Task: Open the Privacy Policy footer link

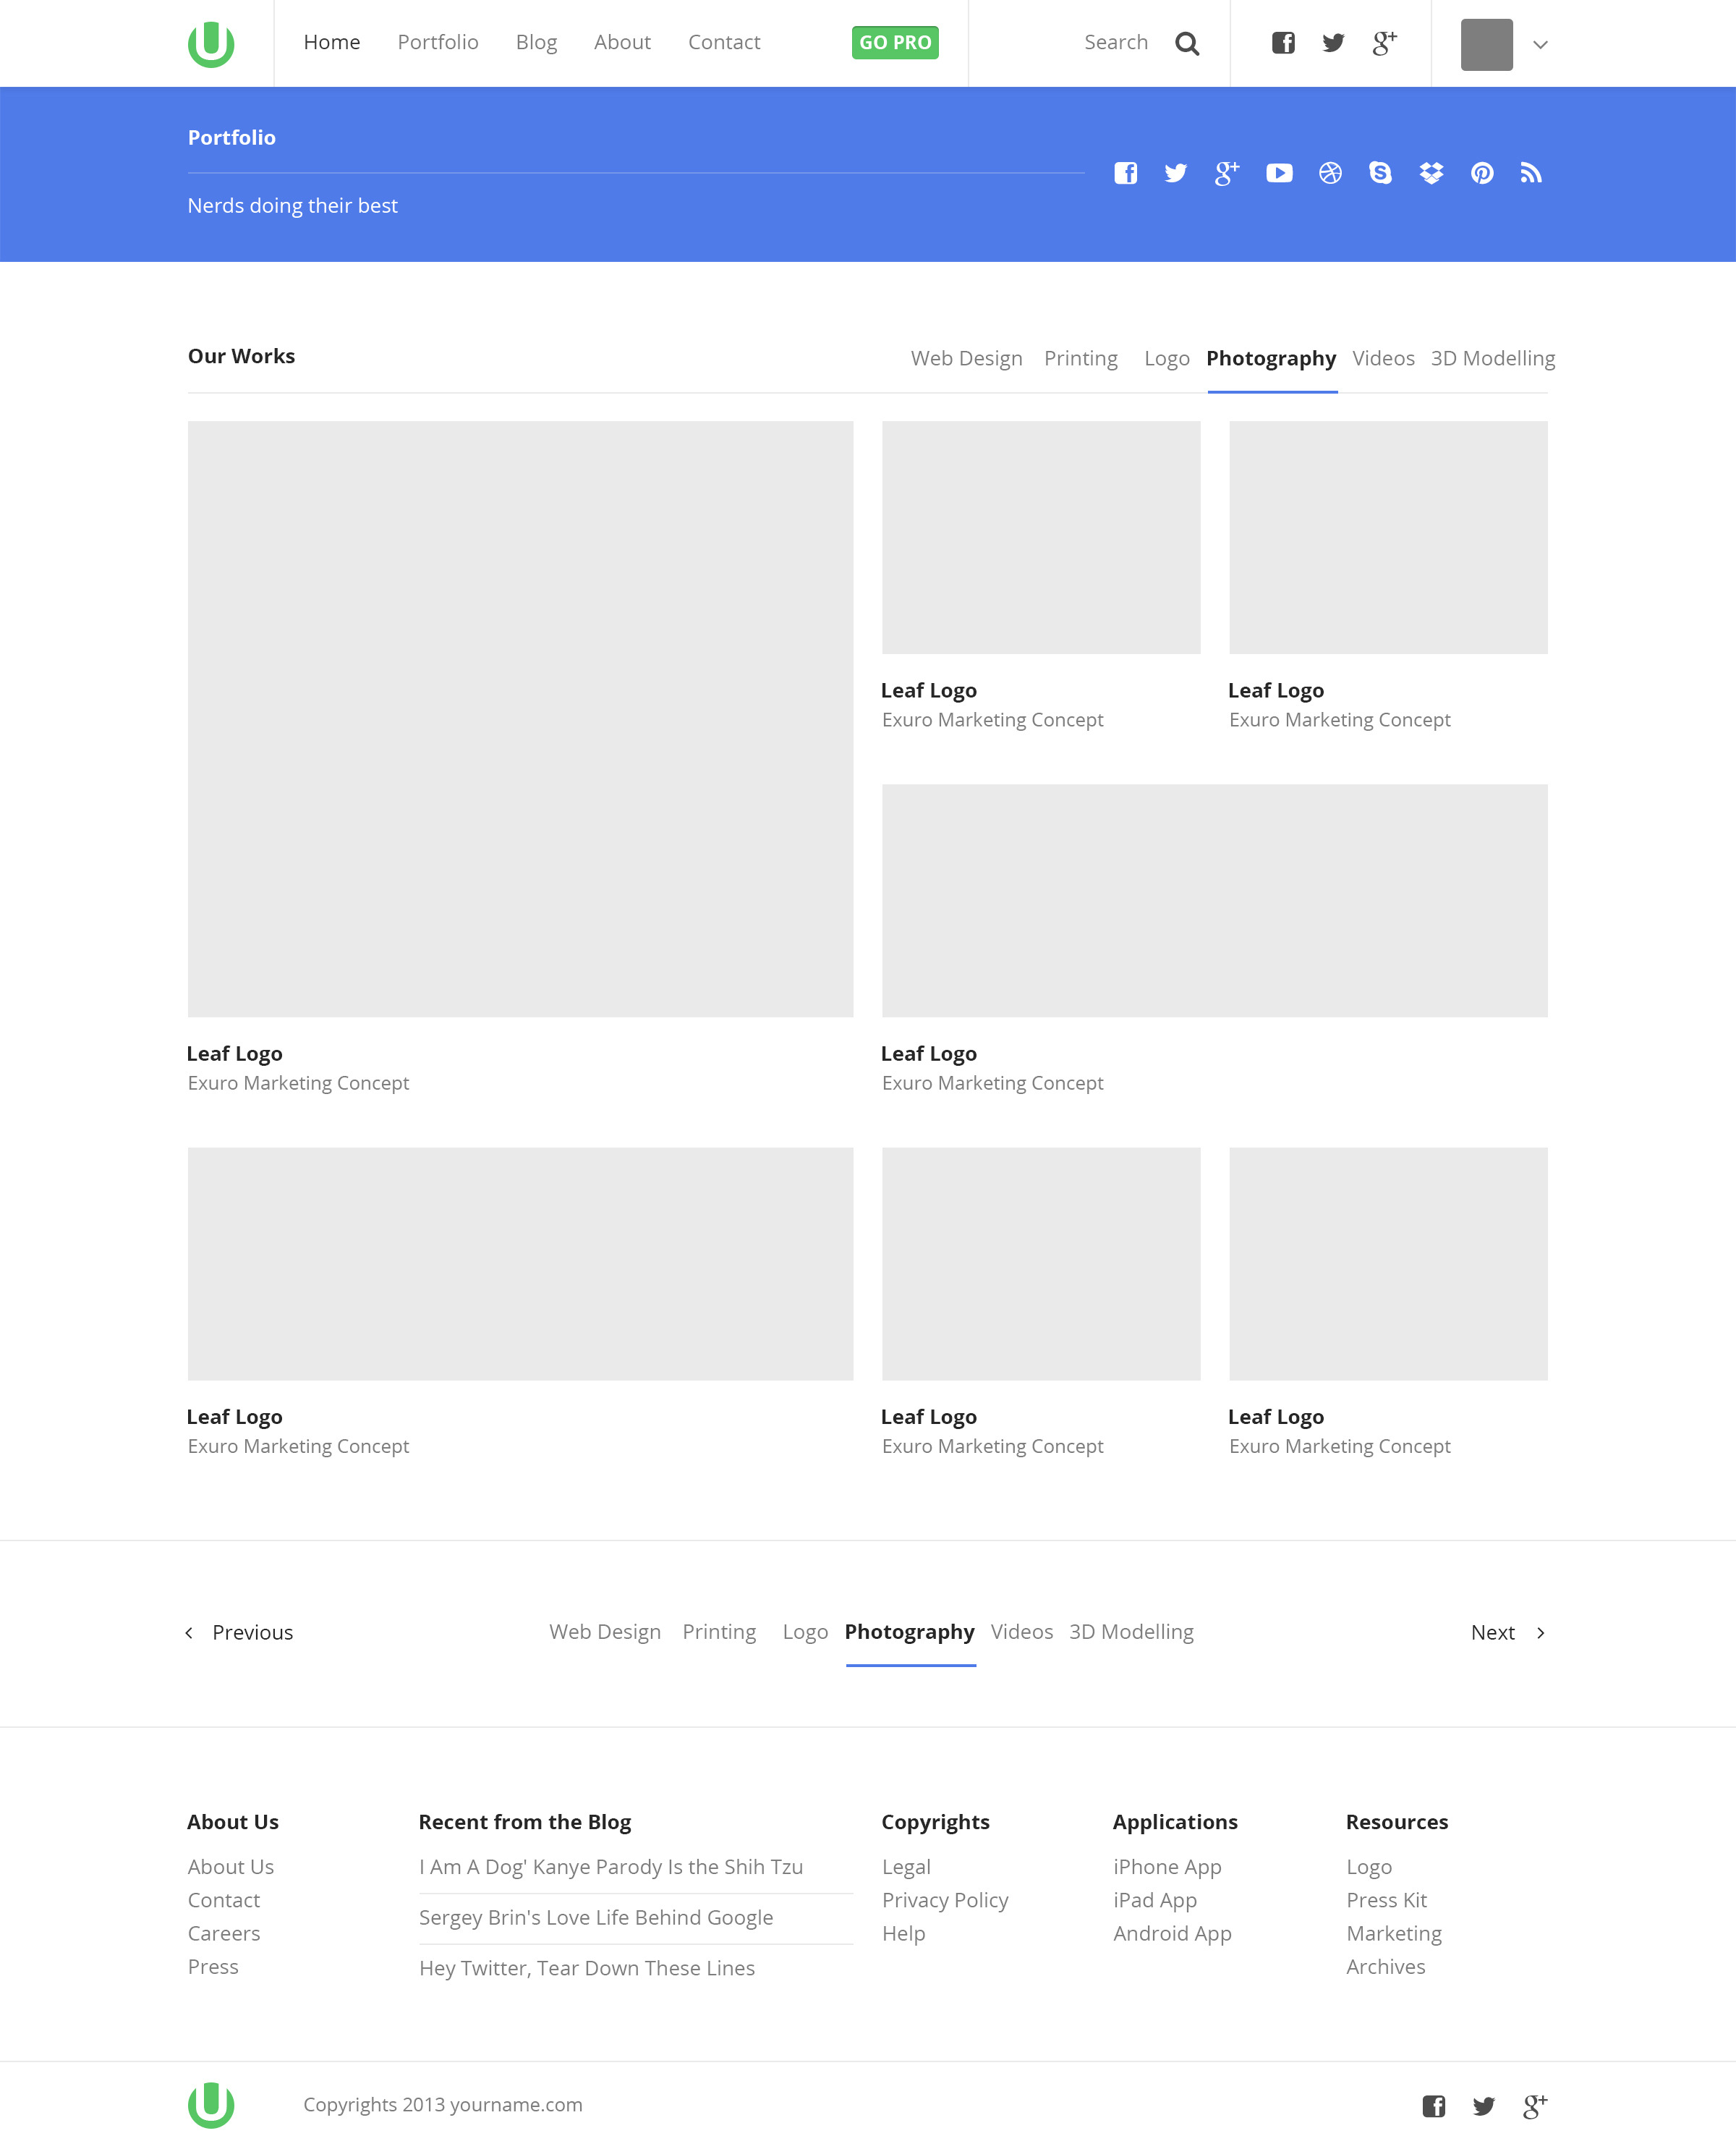Action: pos(945,1900)
